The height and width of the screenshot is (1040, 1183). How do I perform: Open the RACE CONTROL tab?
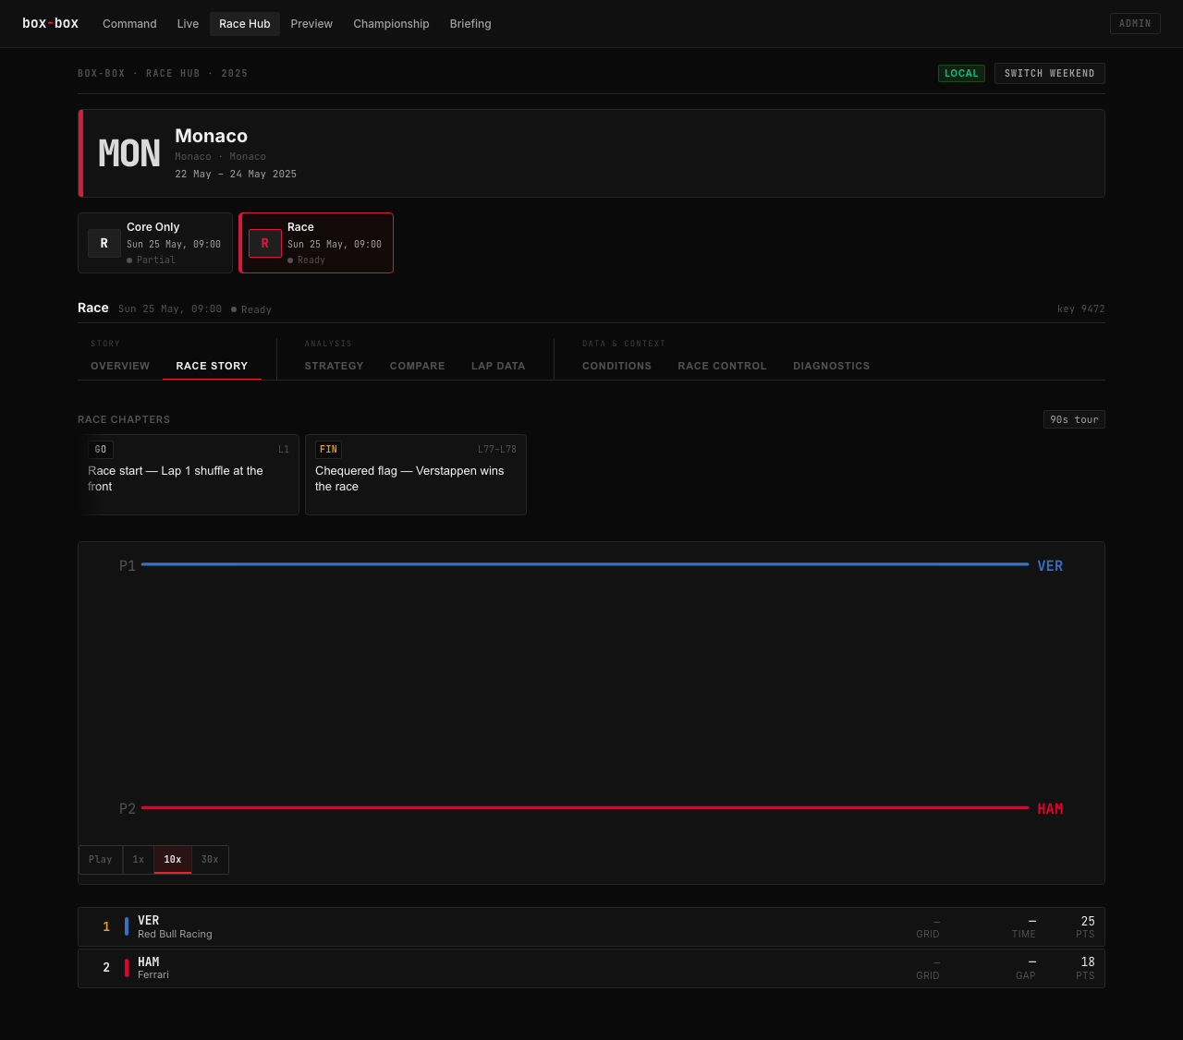click(723, 366)
